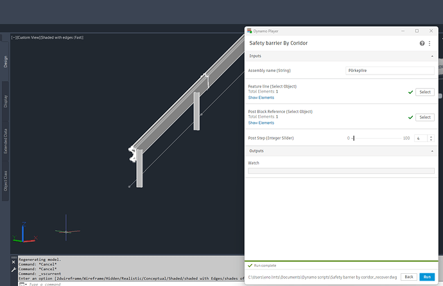
Task: Select object for Post Block Reference
Action: [x=425, y=117]
